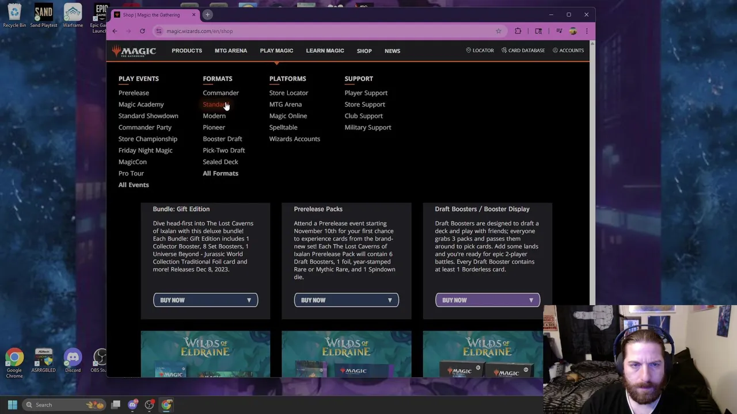Open Sand Playtest desktop shortcut
The image size is (737, 414).
[x=44, y=16]
